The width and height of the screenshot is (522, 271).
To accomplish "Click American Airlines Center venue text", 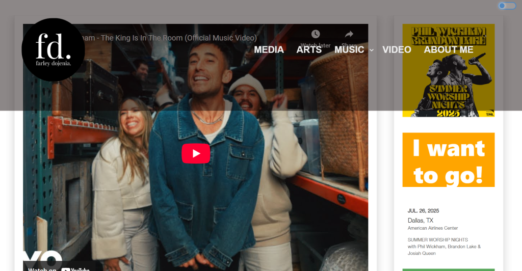I will point(433,228).
